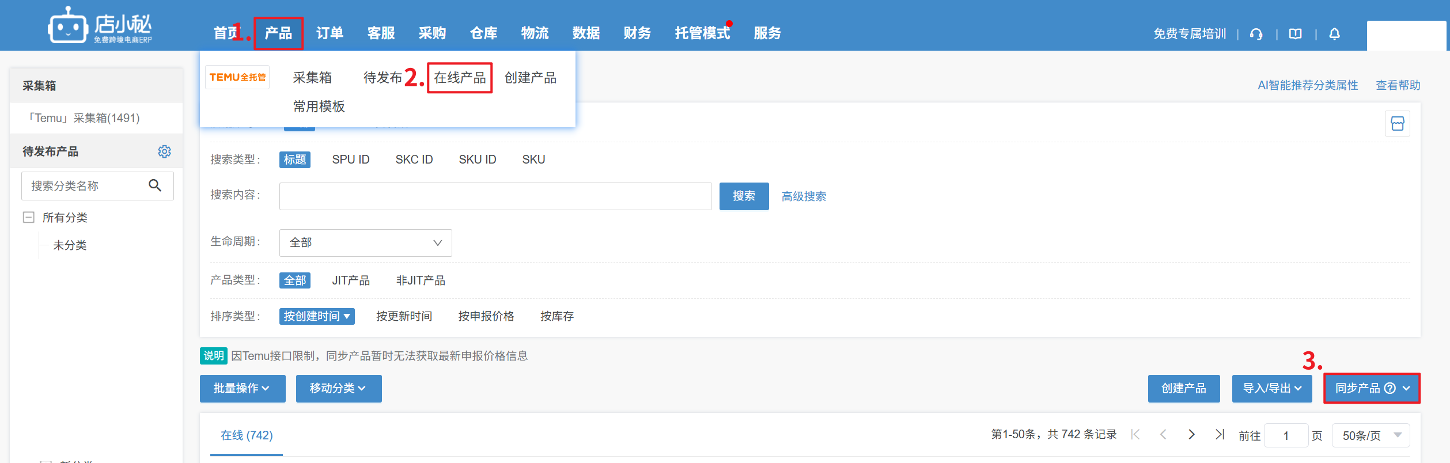Open the 50条/页 page size selector
This screenshot has width=1450, height=463.
(1371, 435)
